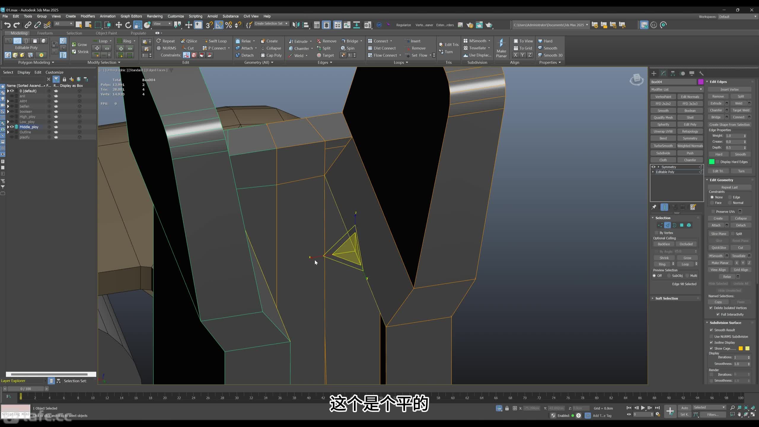
Task: Open the Polygon Modeling panel dropdown
Action: tap(36, 62)
